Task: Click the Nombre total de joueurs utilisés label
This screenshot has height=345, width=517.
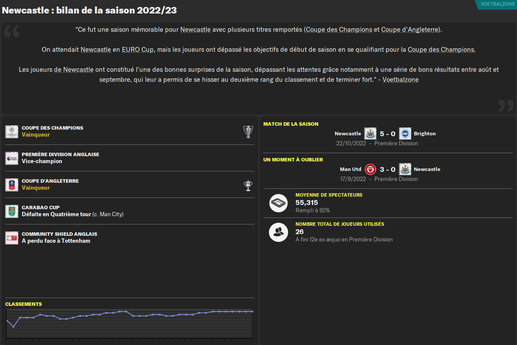Action: [339, 224]
